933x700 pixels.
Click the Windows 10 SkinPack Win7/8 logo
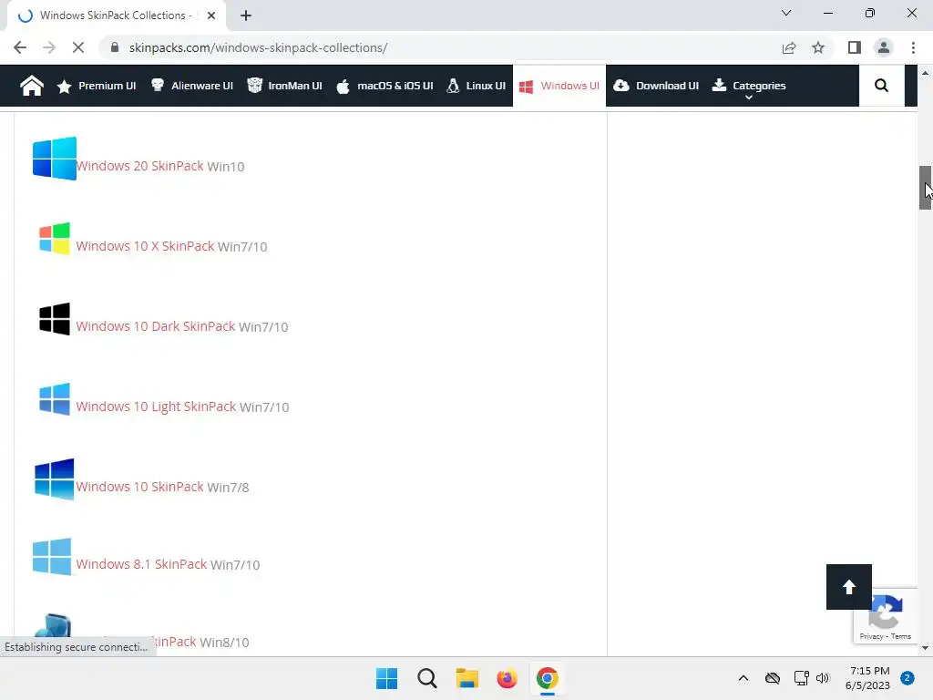pyautogui.click(x=54, y=479)
